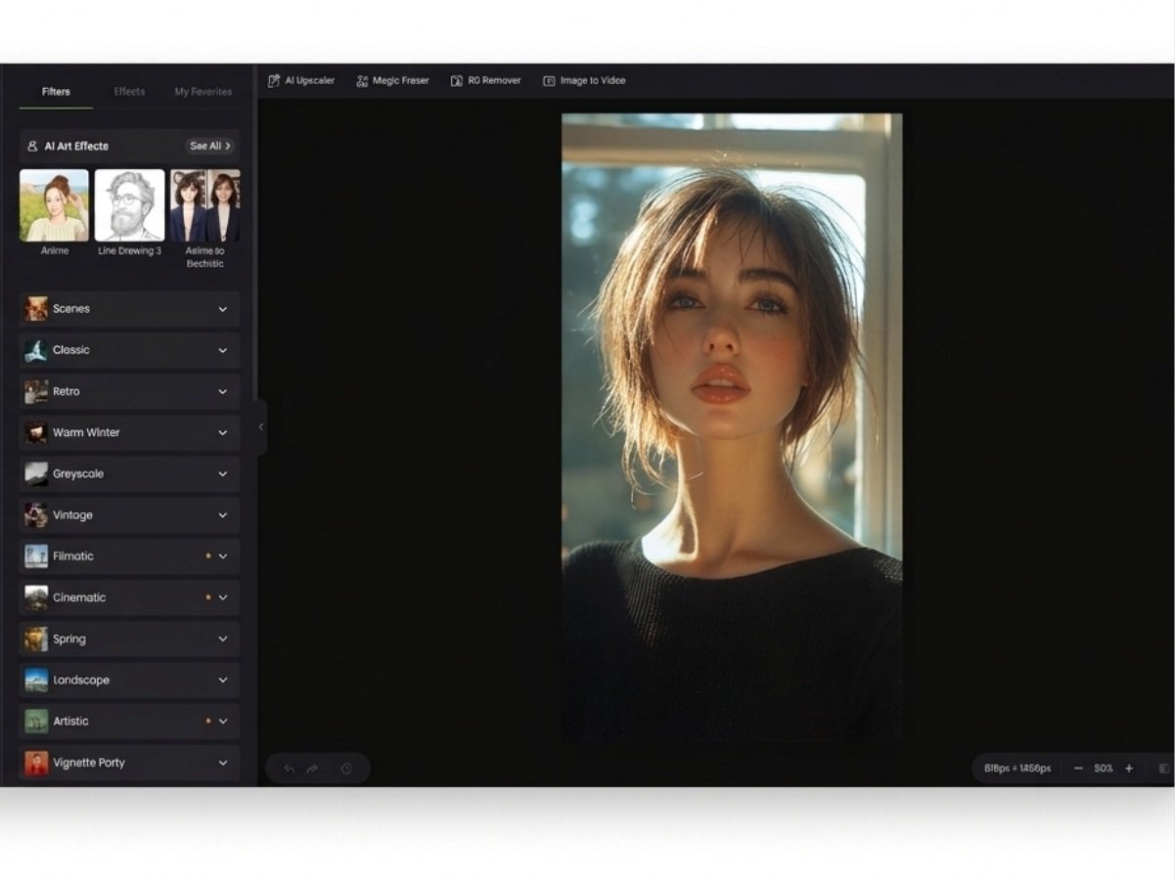Open the Magic Eraser tool
The height and width of the screenshot is (880, 1175).
pyautogui.click(x=392, y=80)
